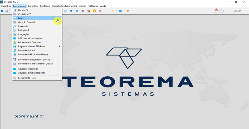Open Movimento Fiscal - Inutilizadas entry
Image resolution: width=249 pixels, height=129 pixels.
click(x=37, y=54)
